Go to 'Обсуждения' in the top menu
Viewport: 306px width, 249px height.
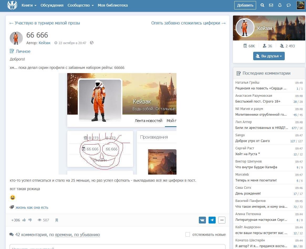[x=52, y=5]
